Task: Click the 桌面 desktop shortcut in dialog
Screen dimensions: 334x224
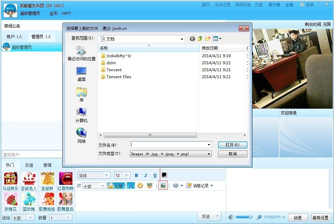Action: 82,74
